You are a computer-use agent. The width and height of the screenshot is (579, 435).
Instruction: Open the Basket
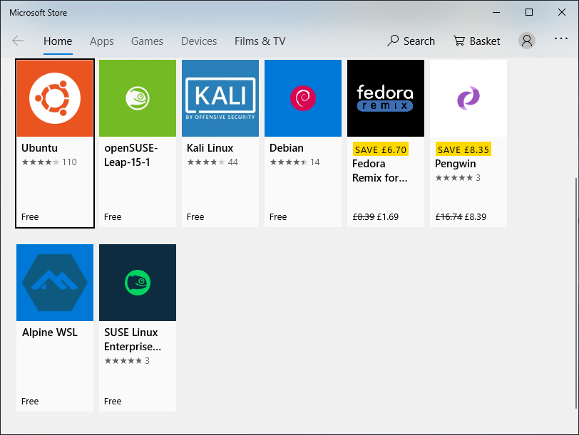[477, 41]
